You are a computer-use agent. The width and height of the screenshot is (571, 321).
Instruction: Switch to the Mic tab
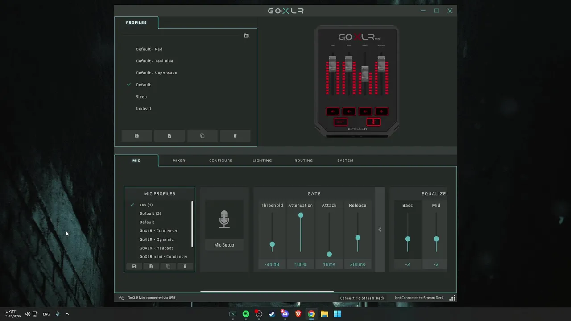(137, 160)
